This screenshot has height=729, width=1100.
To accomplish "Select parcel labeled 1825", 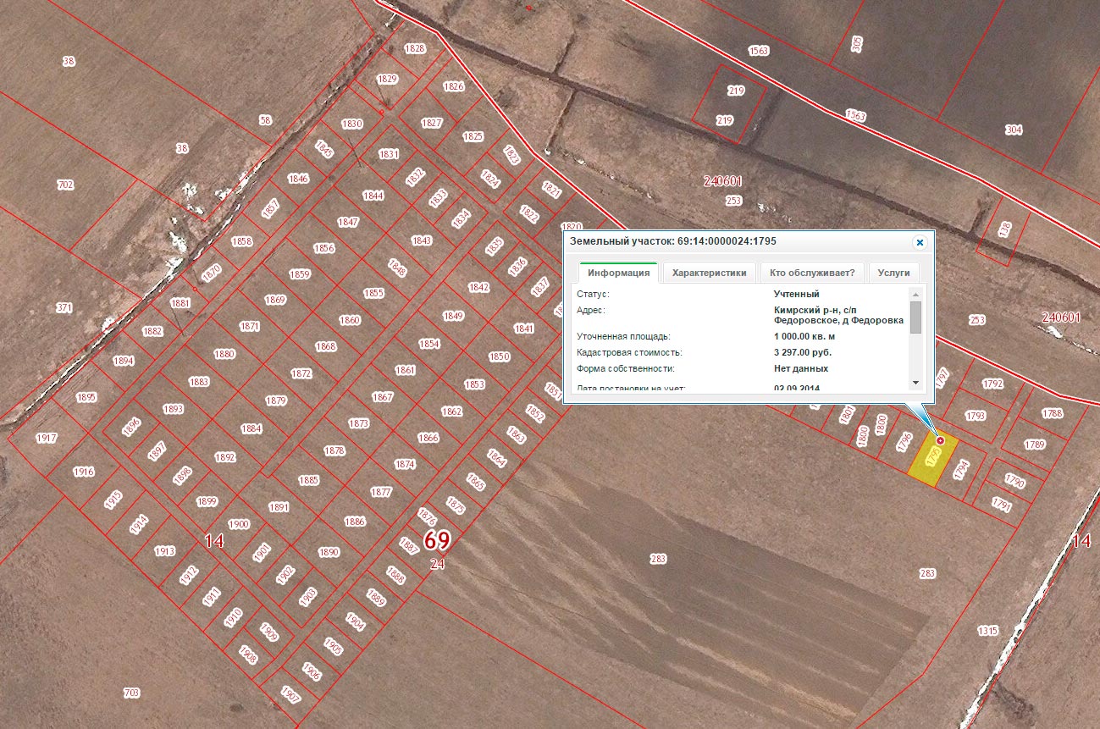I will tap(473, 136).
